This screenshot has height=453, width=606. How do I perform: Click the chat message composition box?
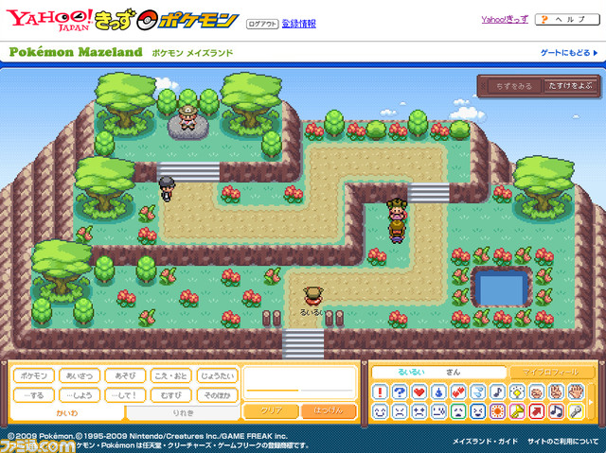pyautogui.click(x=299, y=382)
